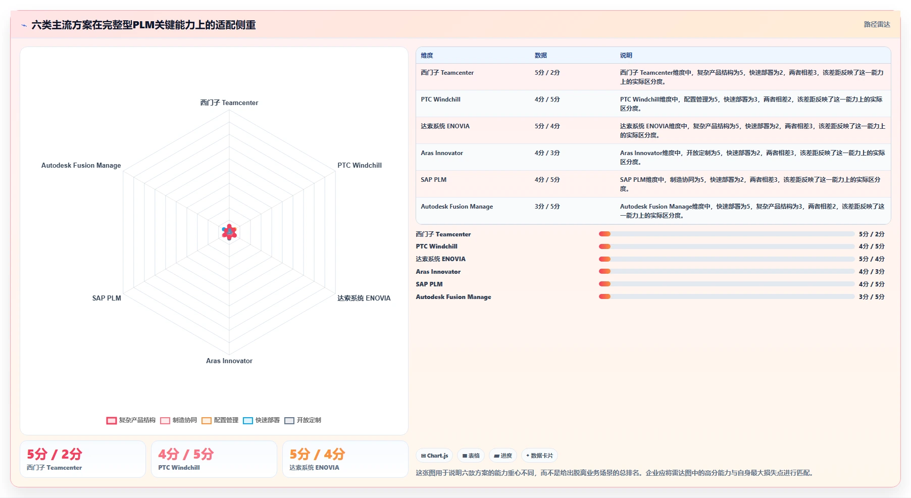911x498 pixels.
Task: Toggle the 复杂产品结构 legend swatch
Action: pyautogui.click(x=112, y=420)
